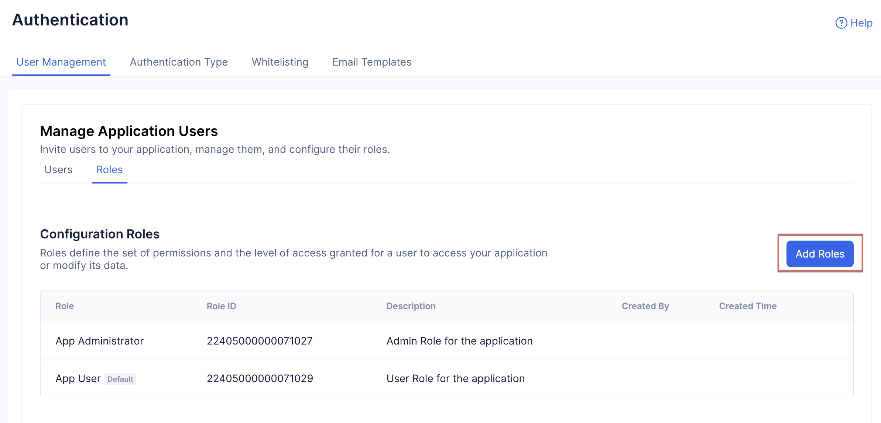The image size is (881, 423).
Task: Click Role ID 22405000000071027
Action: pyautogui.click(x=260, y=341)
